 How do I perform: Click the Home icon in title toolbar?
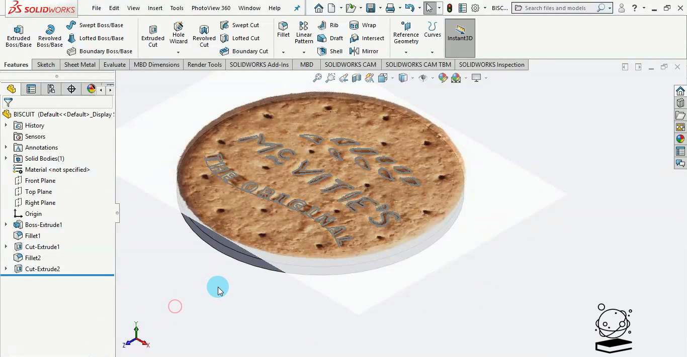318,8
